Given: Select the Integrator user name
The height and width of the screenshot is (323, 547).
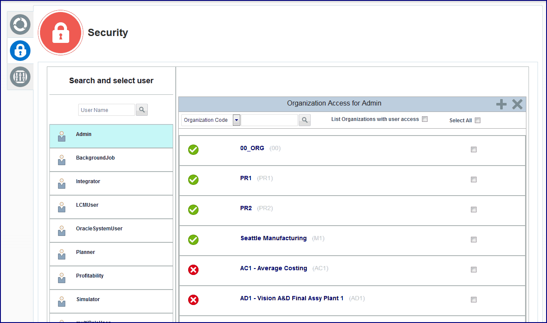Looking at the screenshot, I should (88, 181).
